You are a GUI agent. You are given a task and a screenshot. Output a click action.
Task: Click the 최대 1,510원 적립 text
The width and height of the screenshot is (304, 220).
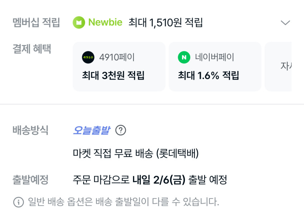166,23
